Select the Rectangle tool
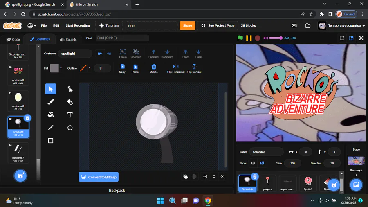The width and height of the screenshot is (368, 207). (50, 141)
